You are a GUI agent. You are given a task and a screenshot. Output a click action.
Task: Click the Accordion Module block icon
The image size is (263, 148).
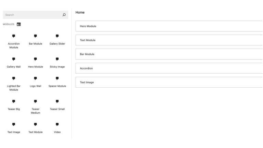pos(14,36)
